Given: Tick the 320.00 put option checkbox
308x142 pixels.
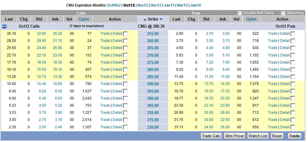Looking at the screenshot, I should 293,127.
